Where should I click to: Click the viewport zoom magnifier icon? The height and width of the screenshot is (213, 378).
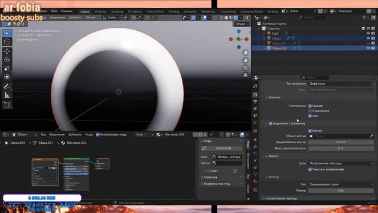(245, 53)
